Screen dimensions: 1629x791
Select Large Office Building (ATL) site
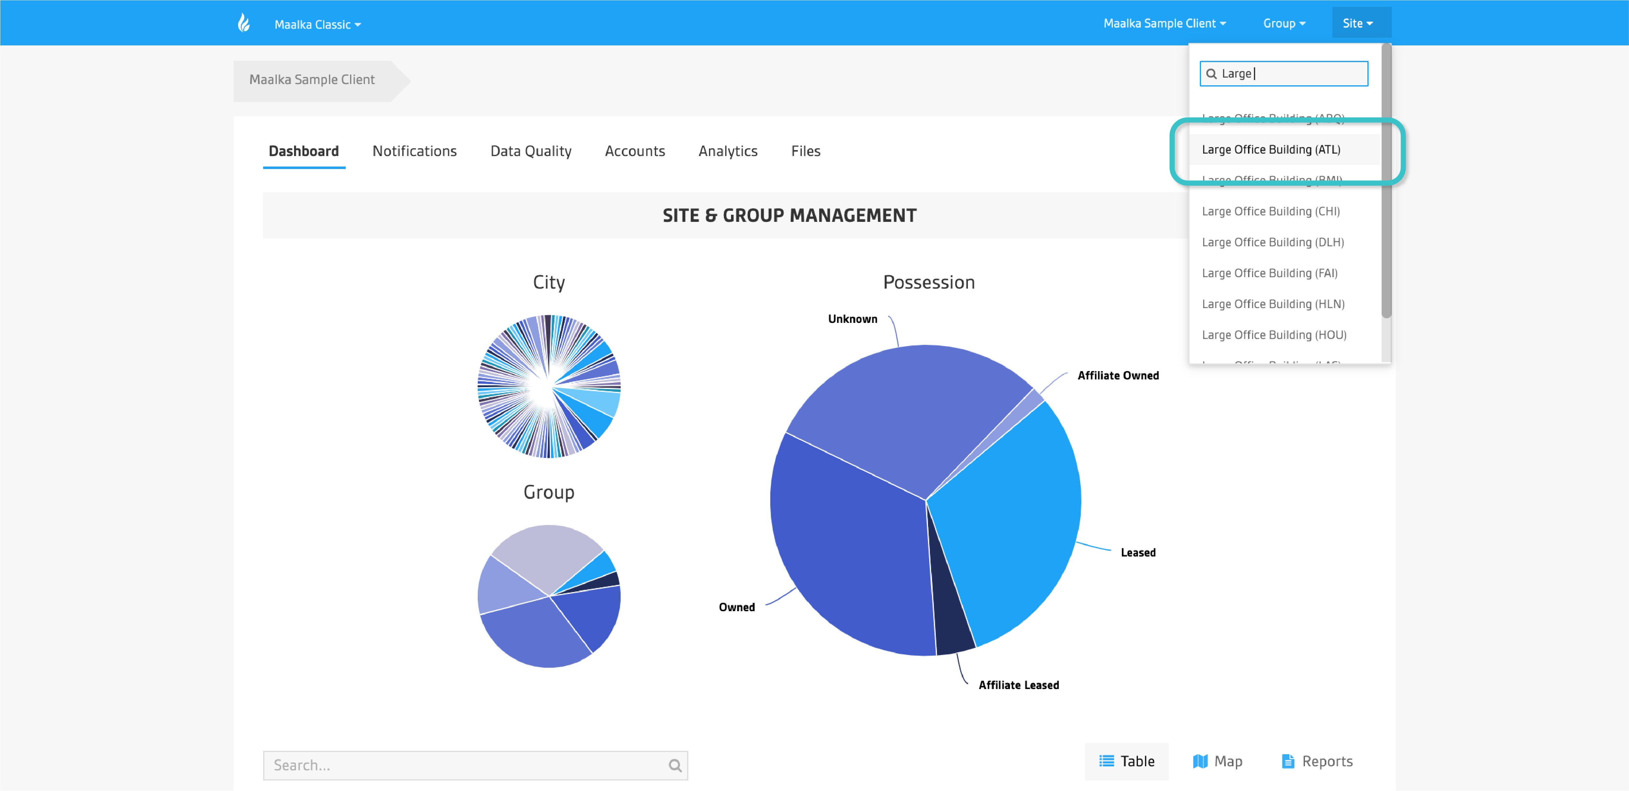coord(1284,149)
